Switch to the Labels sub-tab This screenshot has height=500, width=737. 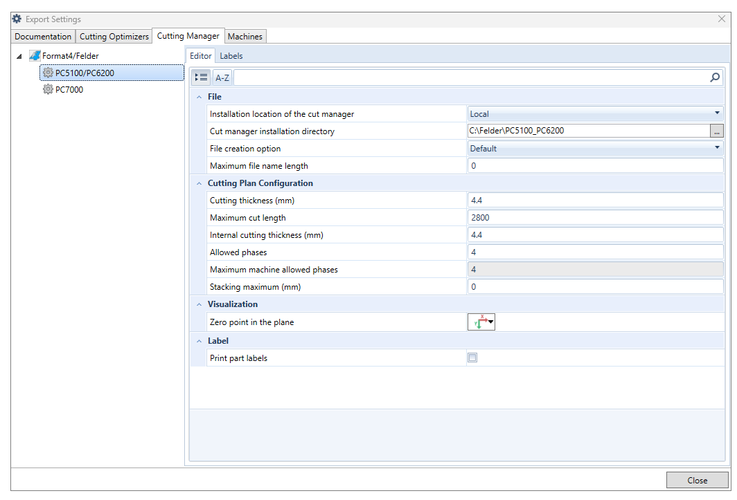point(231,55)
